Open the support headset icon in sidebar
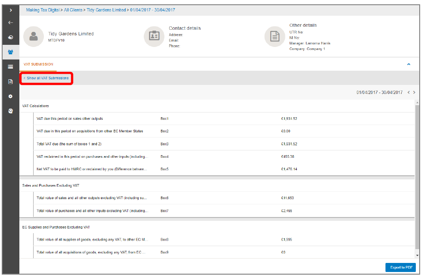This screenshot has width=424, height=275. pyautogui.click(x=10, y=111)
